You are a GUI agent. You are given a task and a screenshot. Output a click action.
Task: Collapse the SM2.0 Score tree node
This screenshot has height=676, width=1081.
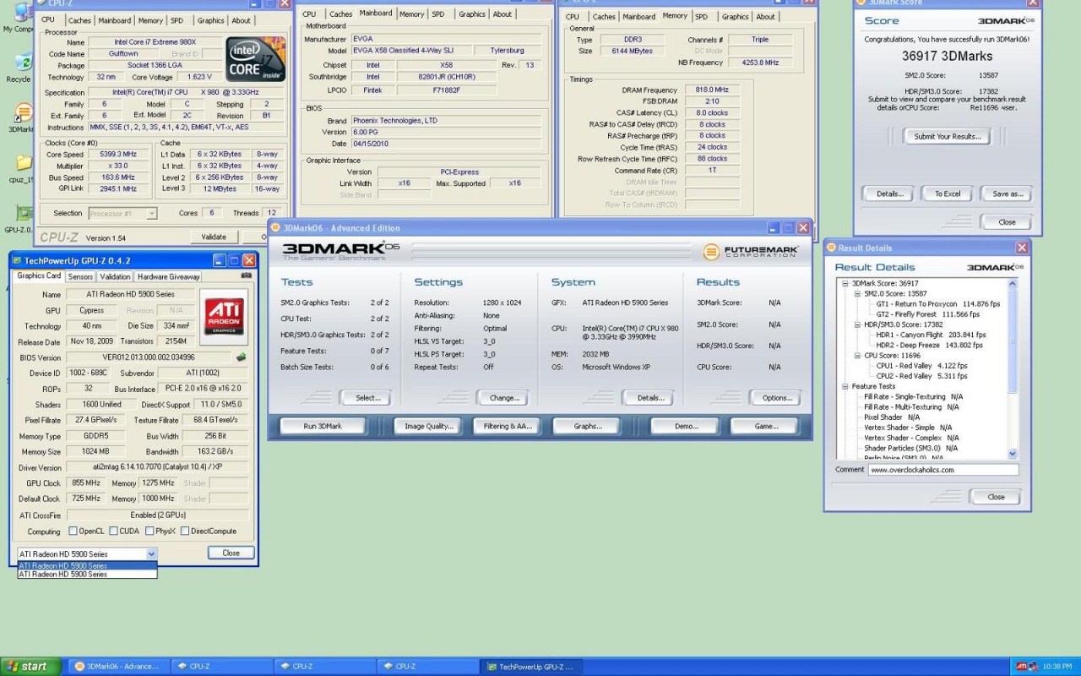coord(856,294)
